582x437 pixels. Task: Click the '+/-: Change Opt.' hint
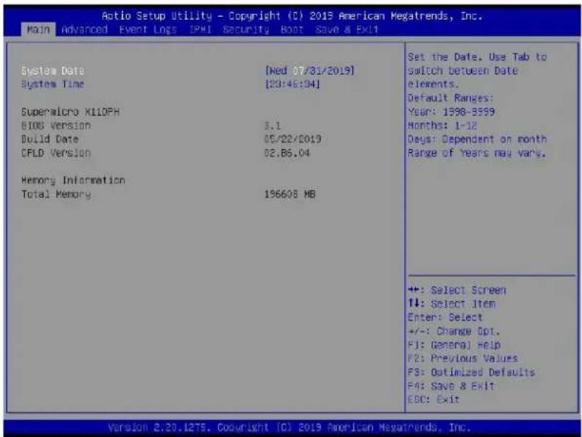pyautogui.click(x=453, y=331)
